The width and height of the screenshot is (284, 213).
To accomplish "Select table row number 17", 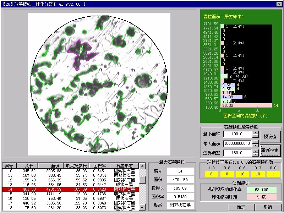I will [71, 203].
